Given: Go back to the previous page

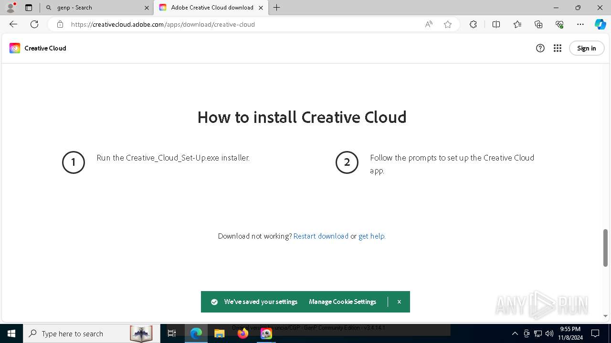Looking at the screenshot, I should [x=13, y=24].
